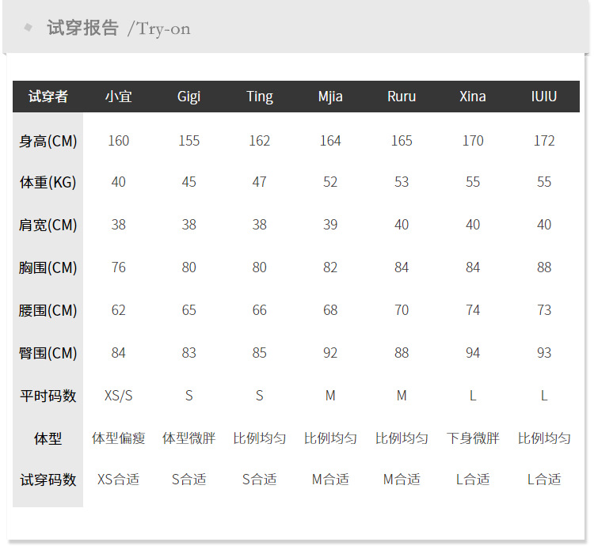Select the Mjia column header
The height and width of the screenshot is (546, 594).
pyautogui.click(x=330, y=97)
